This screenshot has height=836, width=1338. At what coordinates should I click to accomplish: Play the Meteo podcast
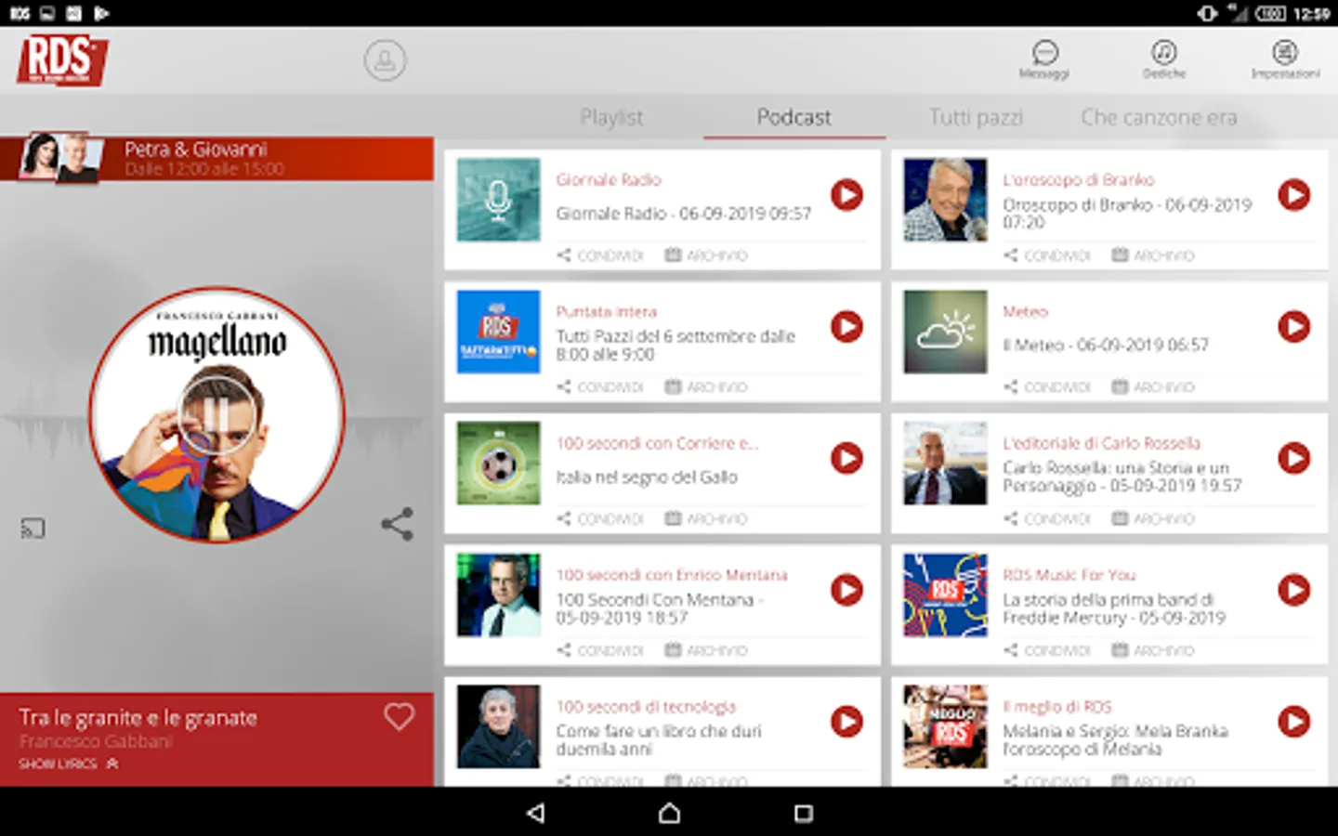pos(1293,327)
